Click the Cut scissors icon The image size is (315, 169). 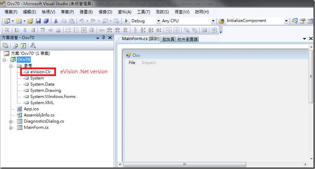coord(56,21)
